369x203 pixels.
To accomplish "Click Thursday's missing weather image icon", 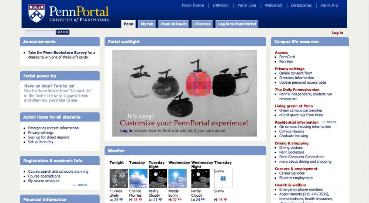I will pyautogui.click(x=223, y=179).
